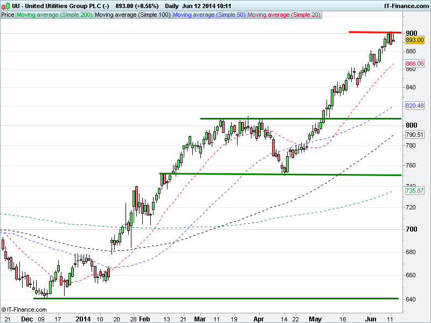Toggle the Moving average (Simple 50) legend
Viewport: 431px width, 323px height.
coord(208,15)
